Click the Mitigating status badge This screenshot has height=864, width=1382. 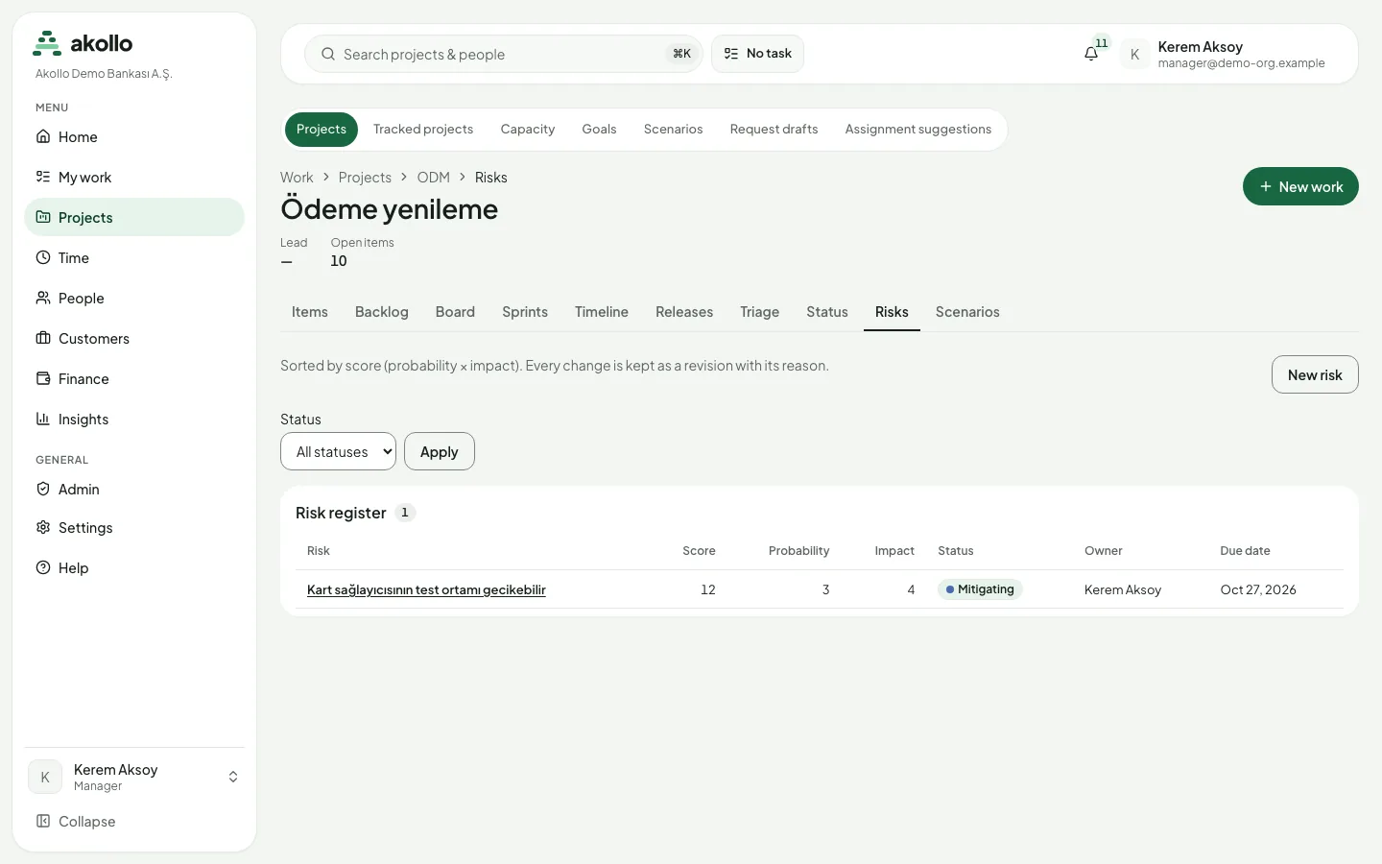tap(980, 589)
